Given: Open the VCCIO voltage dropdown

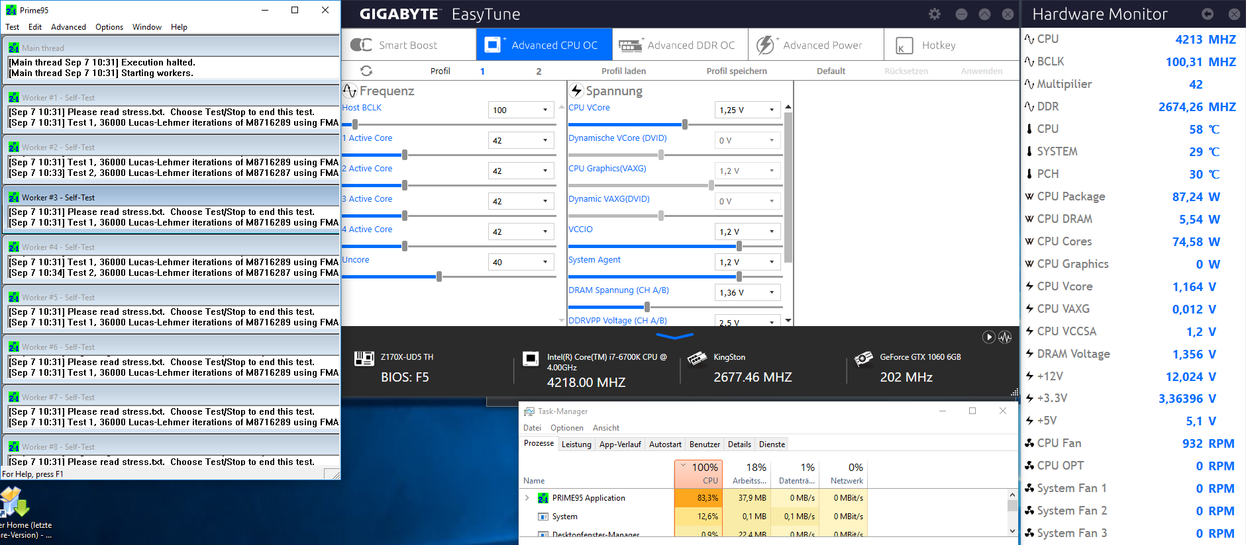Looking at the screenshot, I should (772, 231).
